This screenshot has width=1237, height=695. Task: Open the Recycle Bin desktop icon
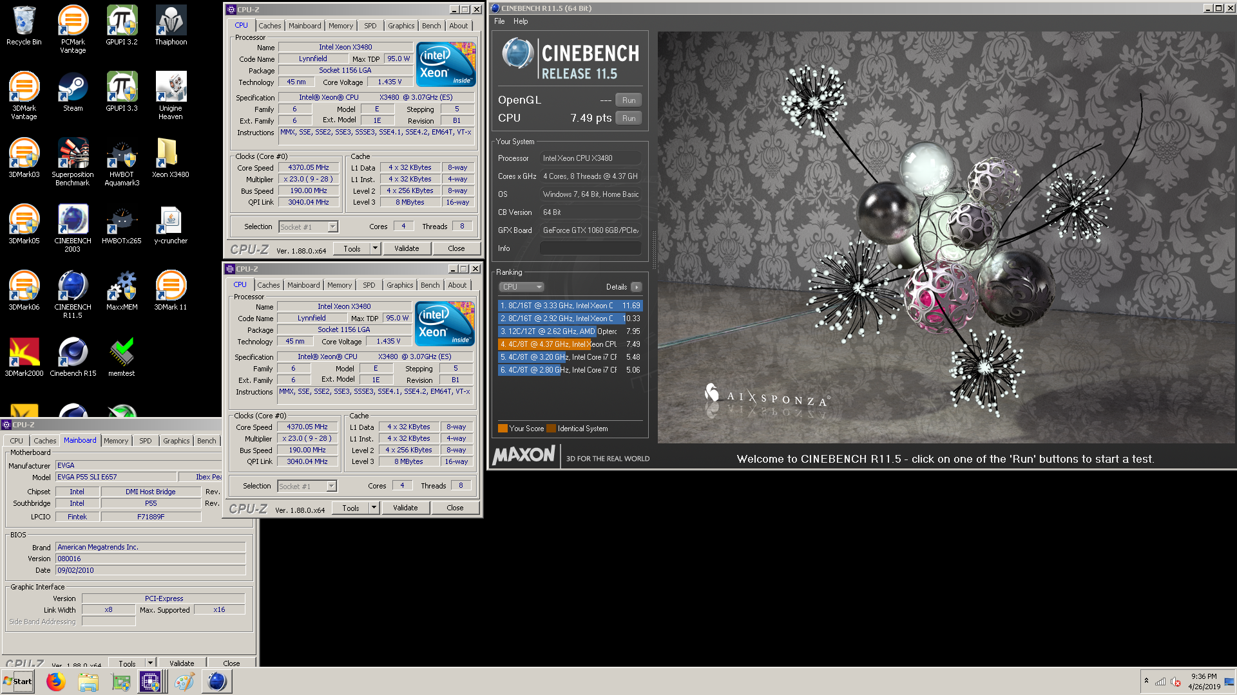pyautogui.click(x=24, y=26)
